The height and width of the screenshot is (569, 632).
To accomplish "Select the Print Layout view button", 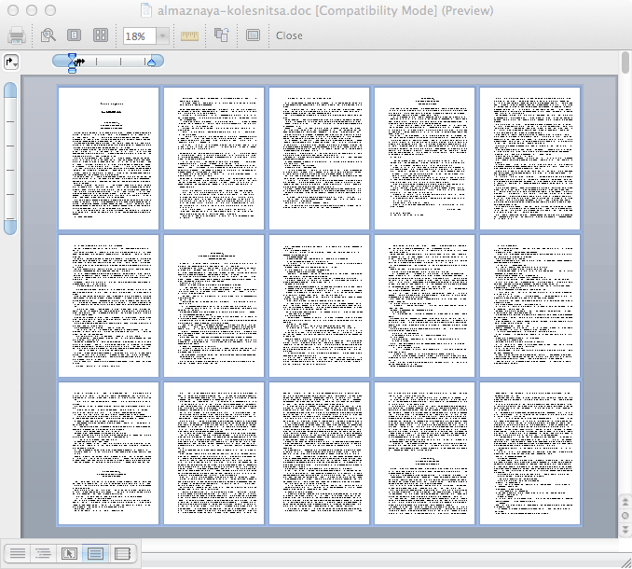I will (x=95, y=553).
